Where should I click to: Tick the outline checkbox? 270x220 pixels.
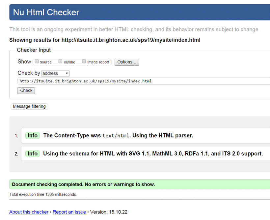tap(60, 61)
